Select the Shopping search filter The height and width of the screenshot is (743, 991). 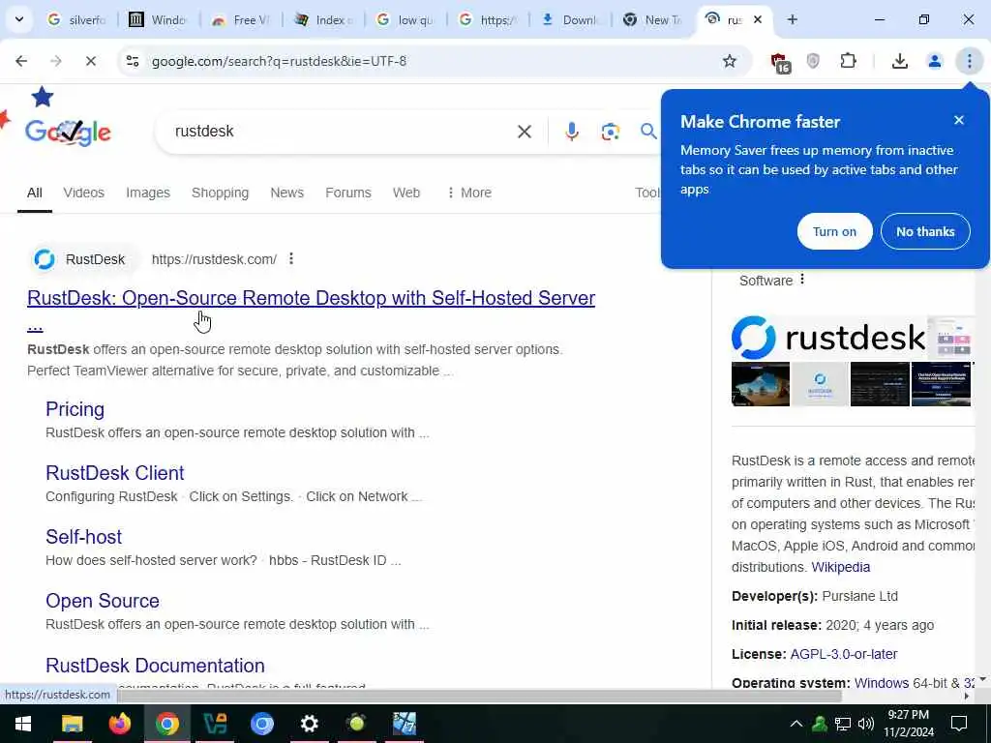[220, 193]
